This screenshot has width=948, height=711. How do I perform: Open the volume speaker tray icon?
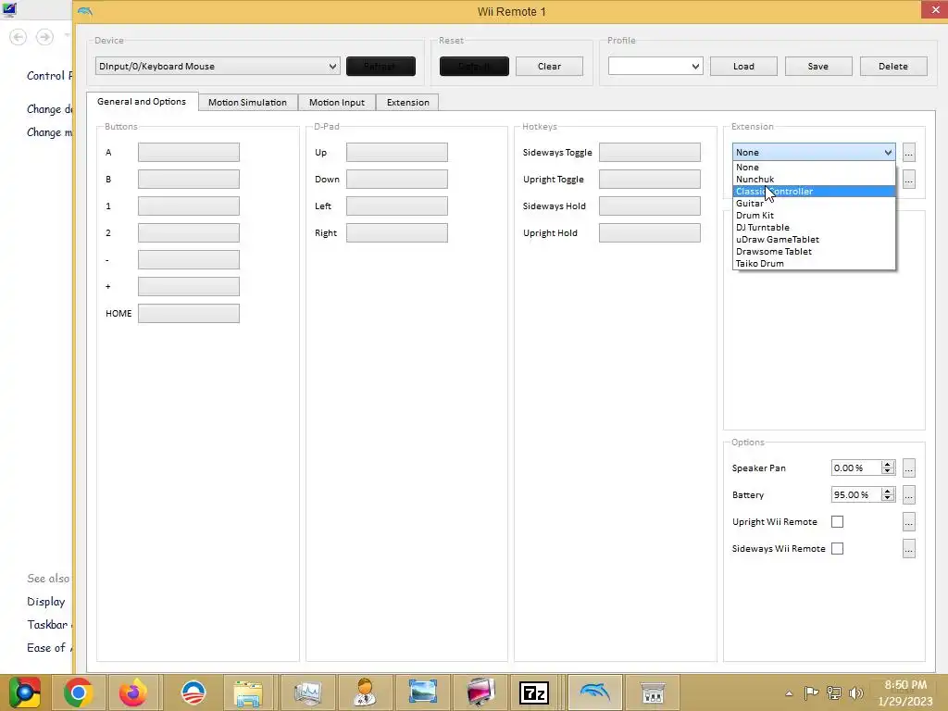point(856,692)
